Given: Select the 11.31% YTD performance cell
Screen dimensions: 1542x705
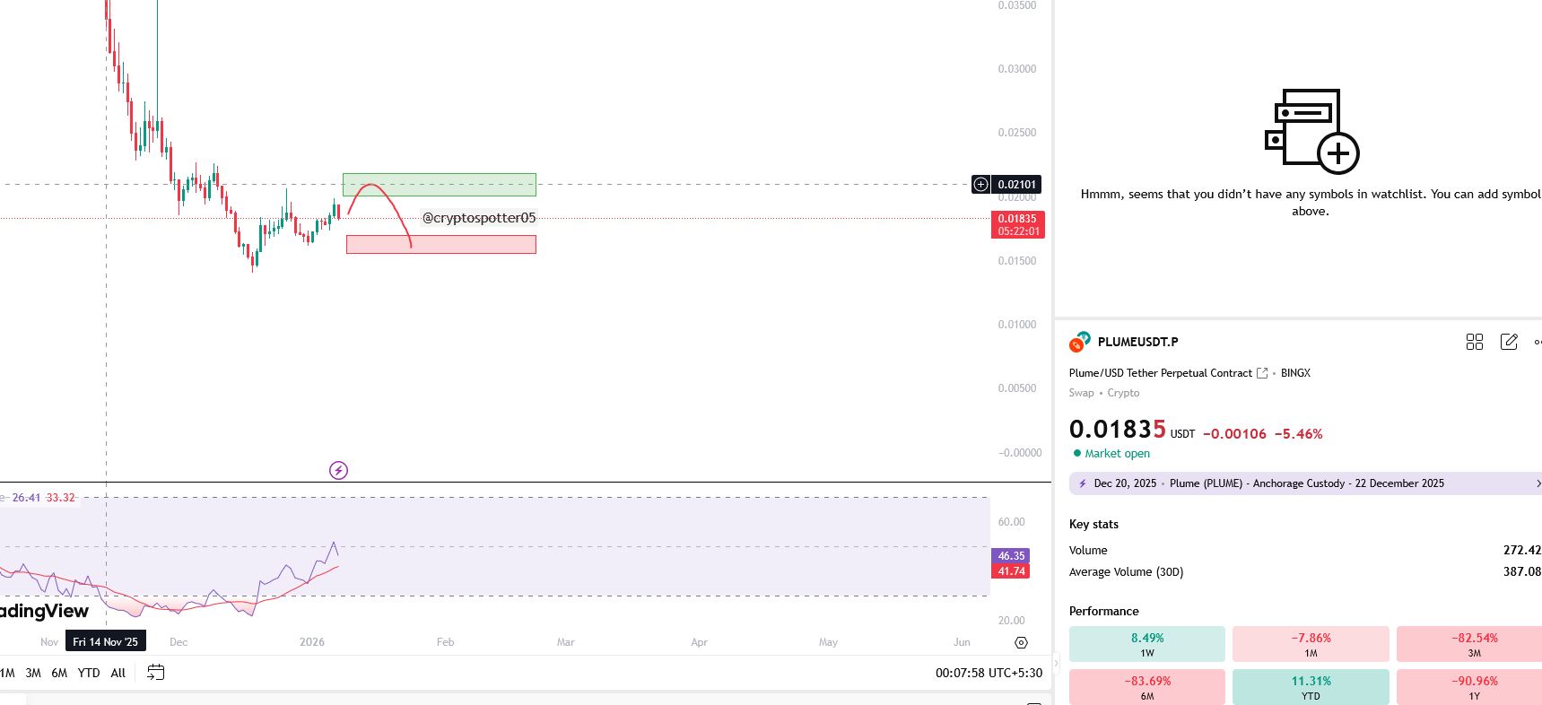Looking at the screenshot, I should pos(1311,686).
